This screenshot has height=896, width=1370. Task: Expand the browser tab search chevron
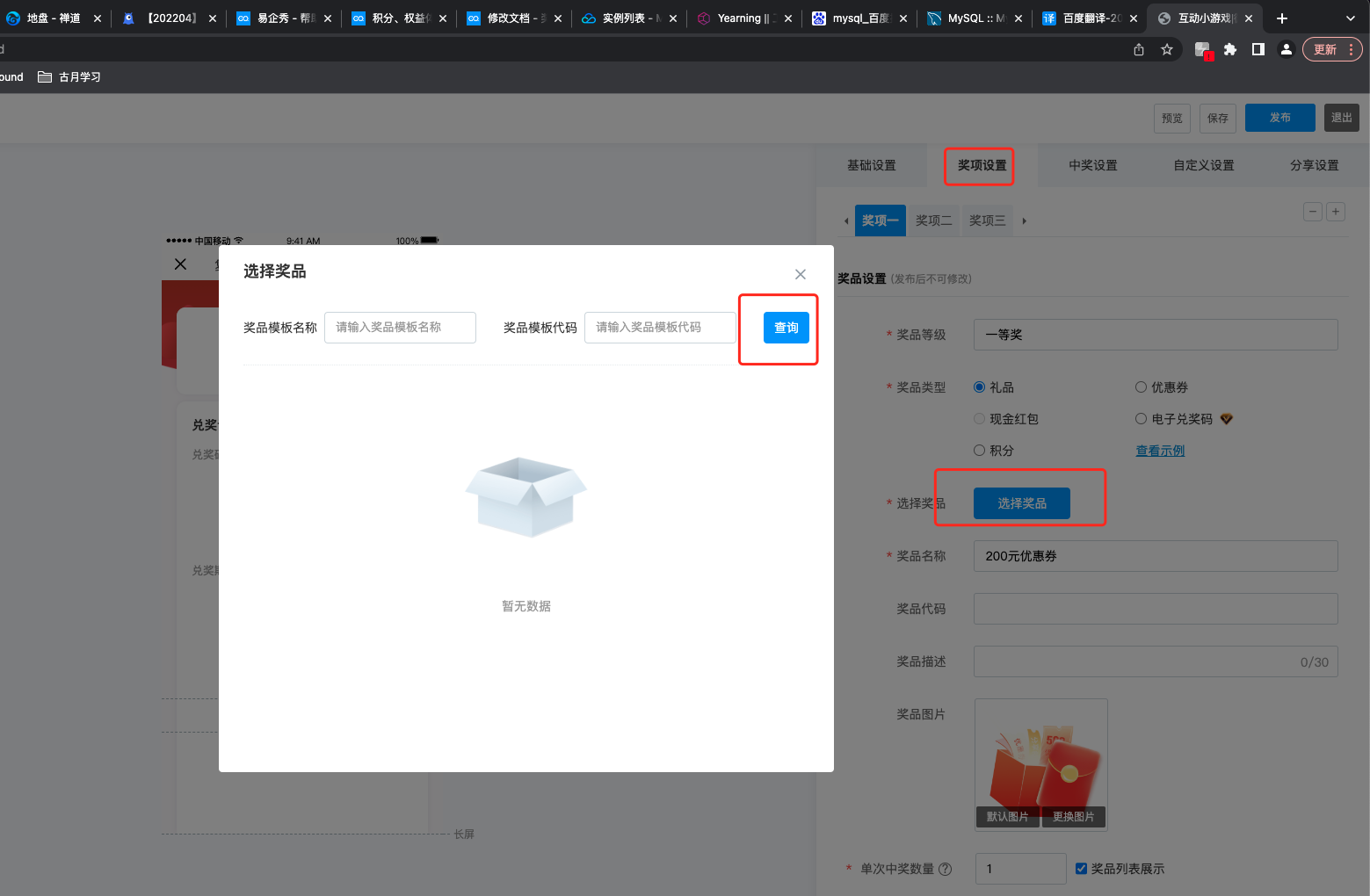click(x=1351, y=18)
